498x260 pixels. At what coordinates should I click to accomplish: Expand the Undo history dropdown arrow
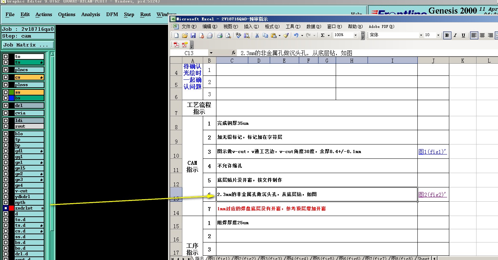(302, 35)
